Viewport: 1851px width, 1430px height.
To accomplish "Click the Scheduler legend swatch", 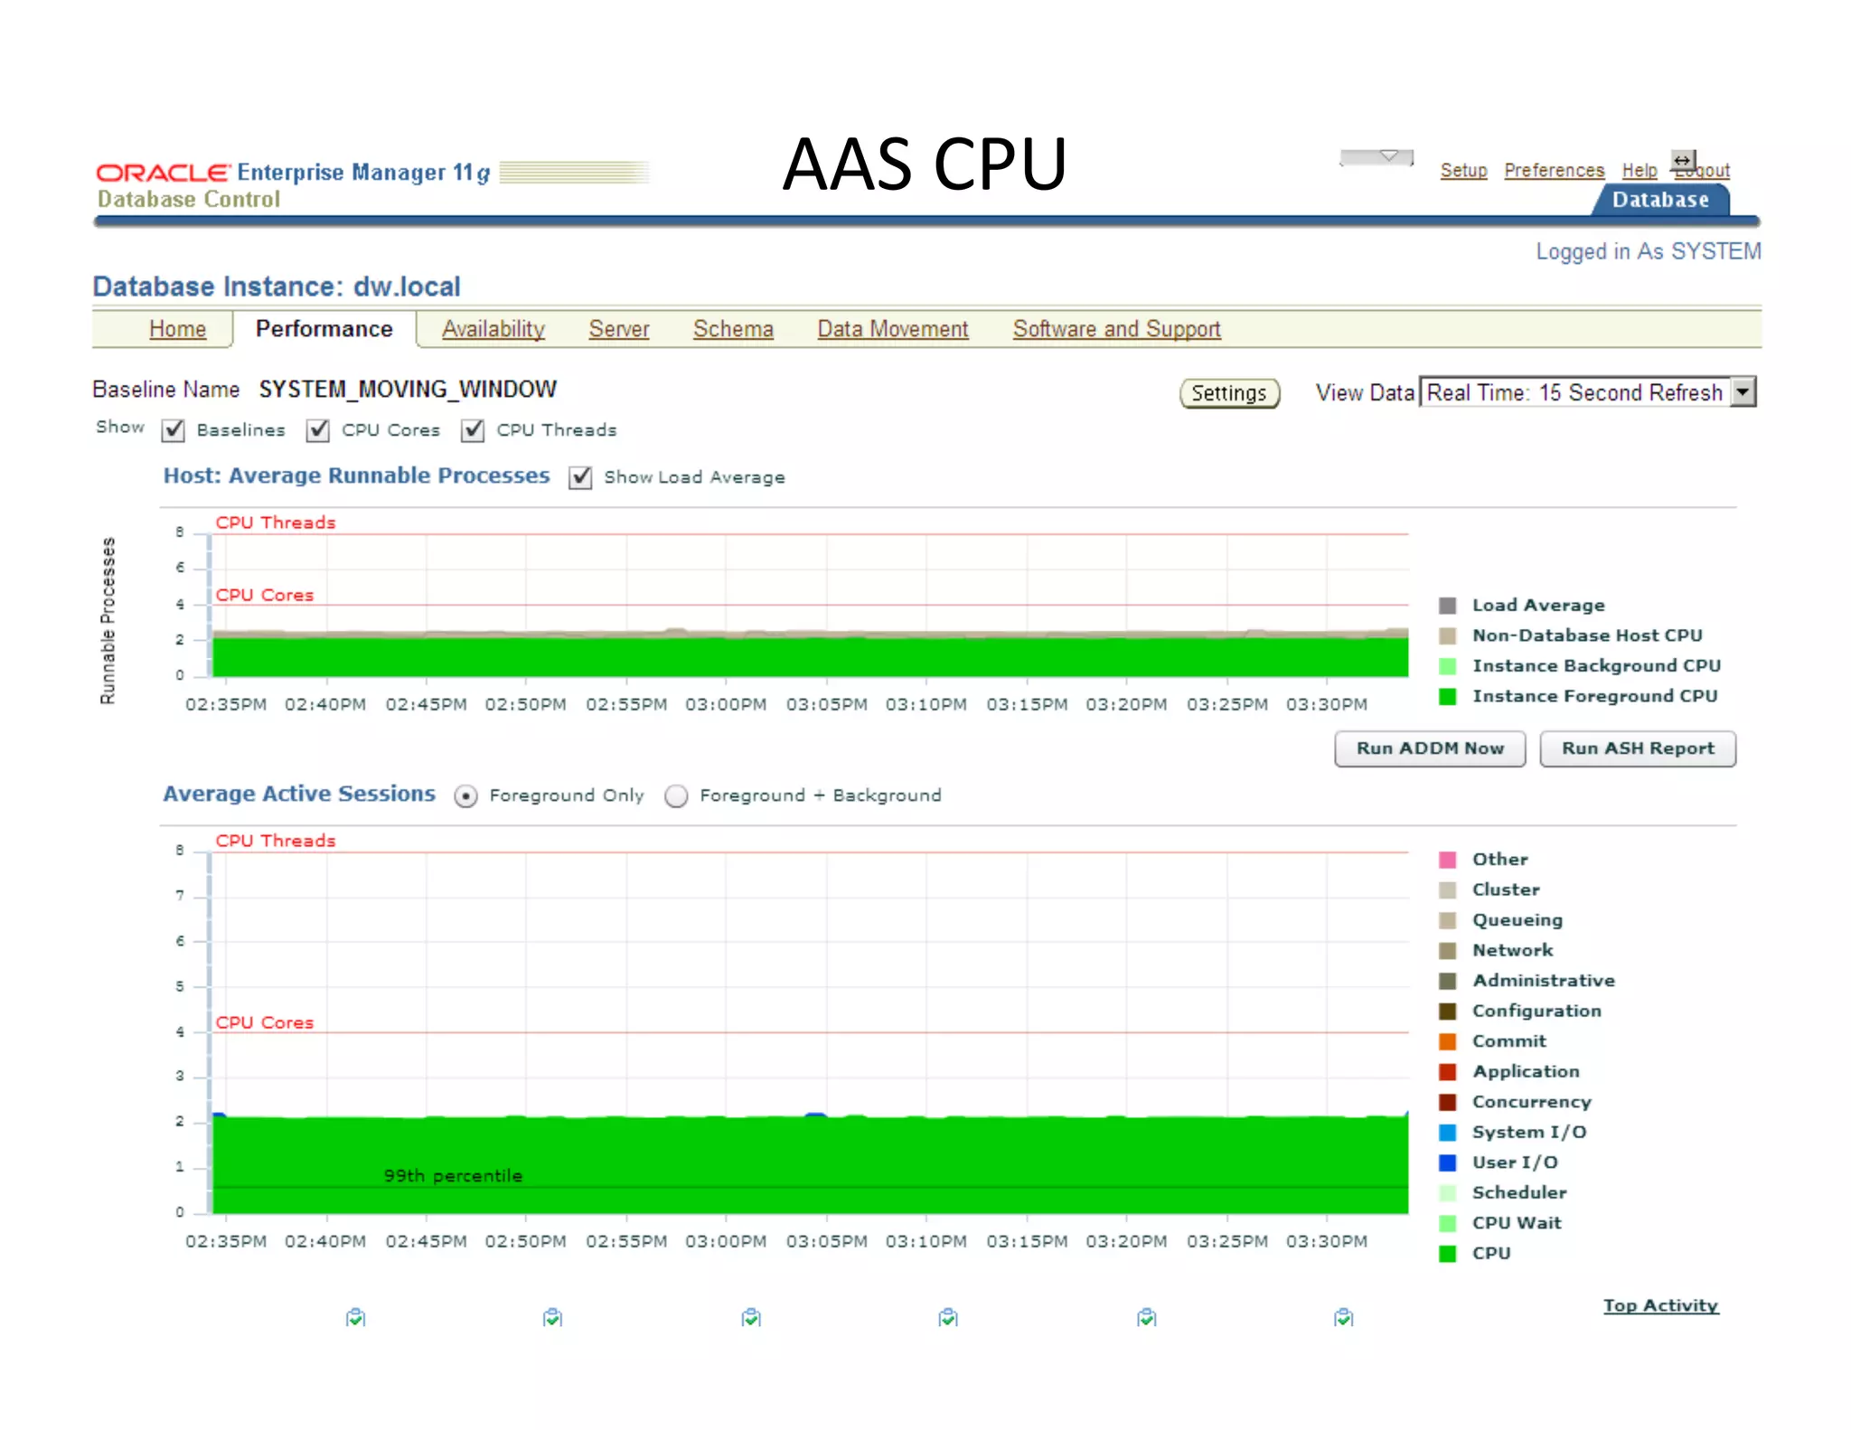I will pyautogui.click(x=1448, y=1192).
